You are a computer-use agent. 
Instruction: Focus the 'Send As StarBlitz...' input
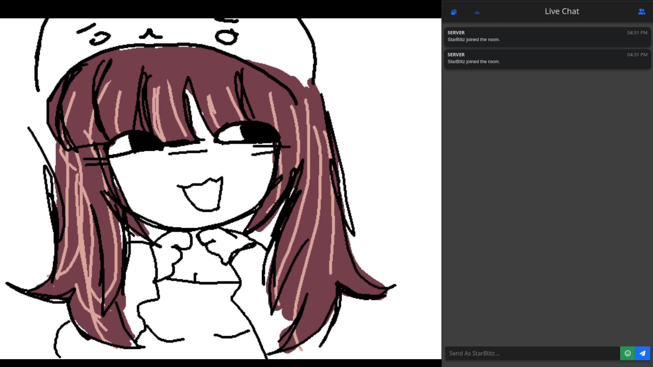coord(532,353)
